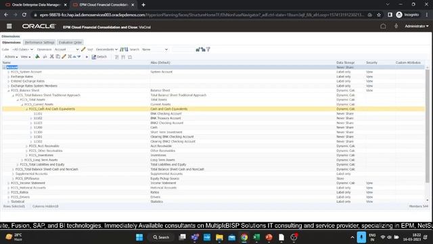Image resolution: width=433 pixels, height=244 pixels.
Task: Click the second icon after Detach
Action: (123, 57)
